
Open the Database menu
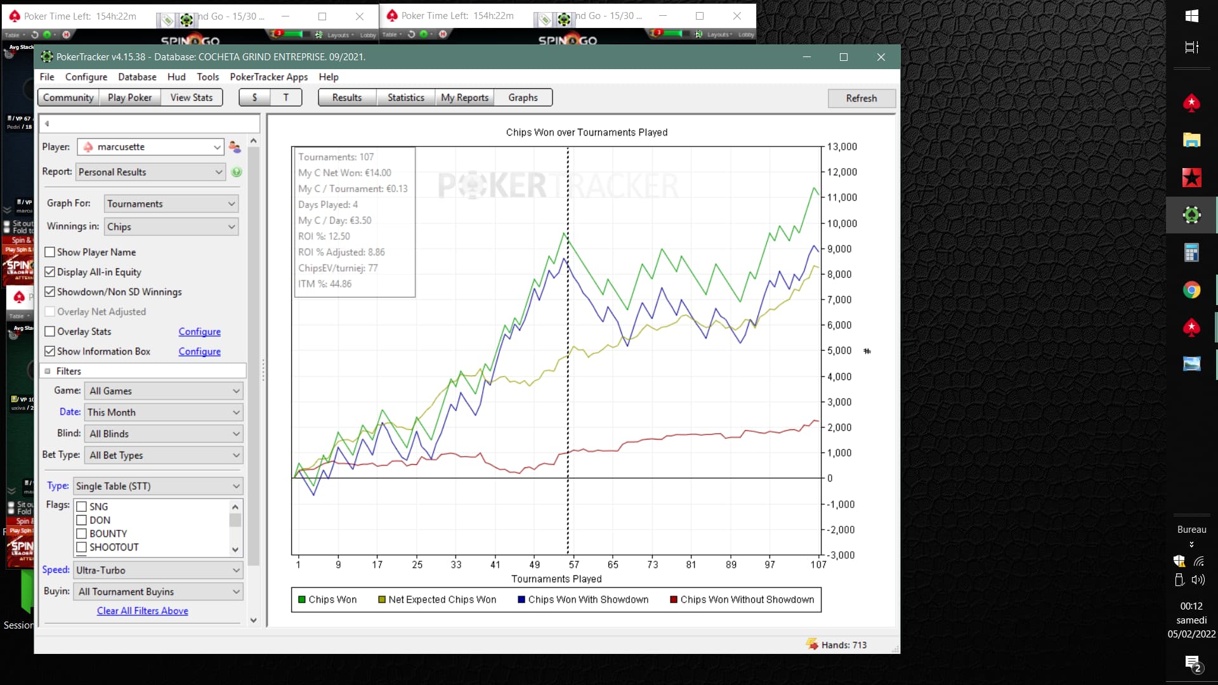[137, 77]
